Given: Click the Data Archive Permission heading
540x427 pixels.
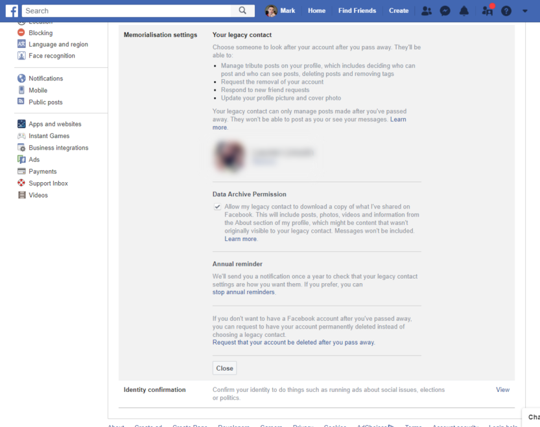Looking at the screenshot, I should point(250,194).
